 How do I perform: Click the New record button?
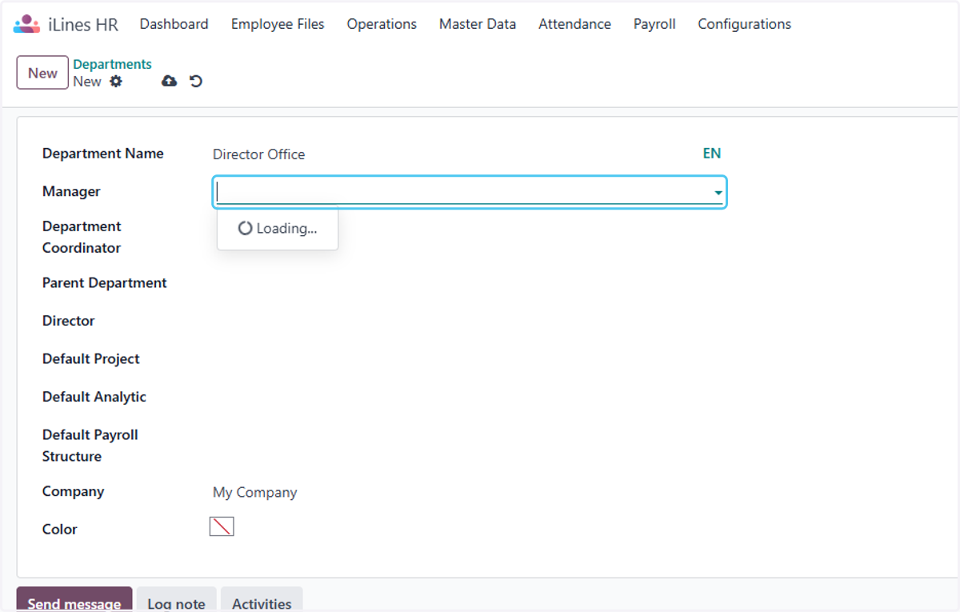click(42, 73)
